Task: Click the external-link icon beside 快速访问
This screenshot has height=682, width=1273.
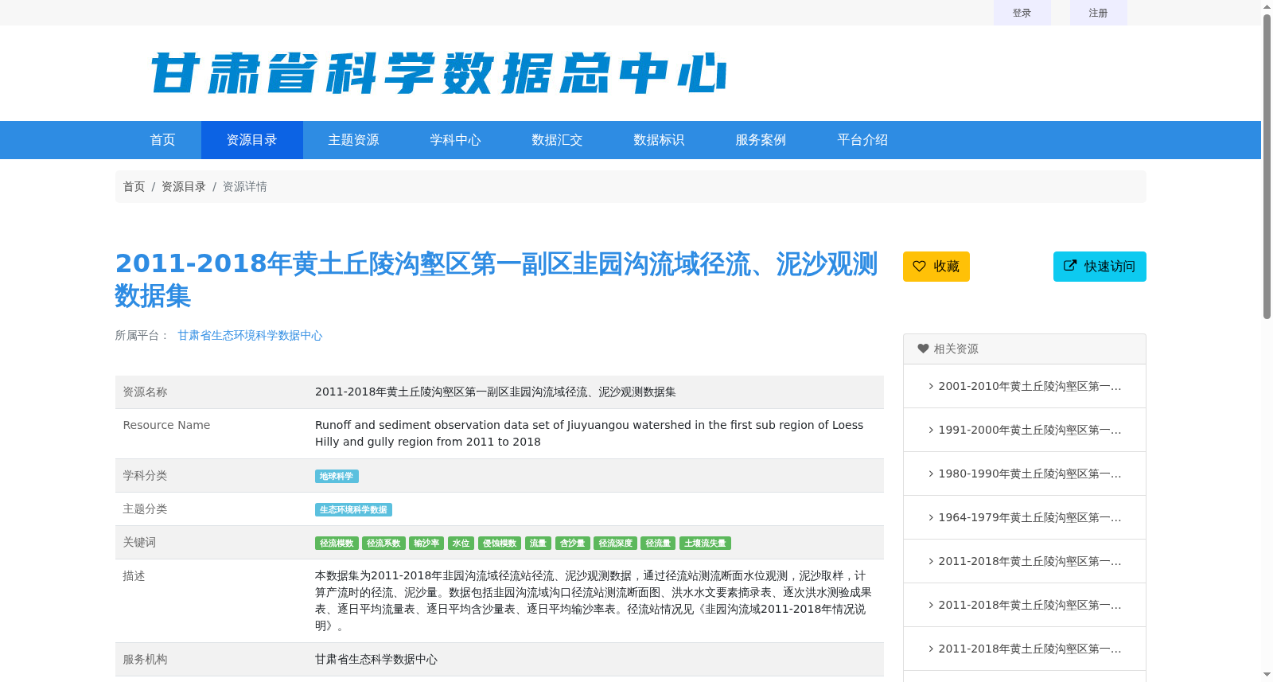Action: (x=1070, y=266)
